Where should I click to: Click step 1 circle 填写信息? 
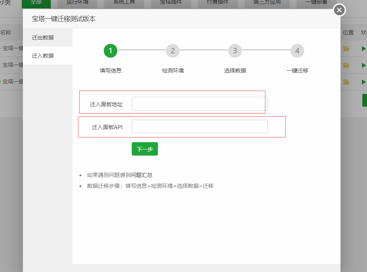pyautogui.click(x=110, y=51)
